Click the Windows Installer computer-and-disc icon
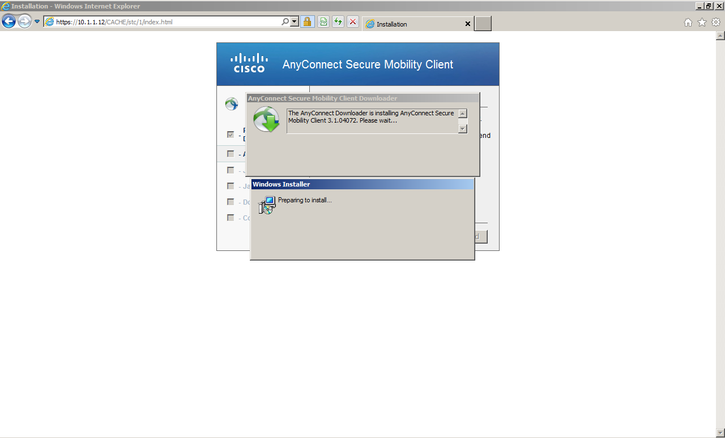This screenshot has width=725, height=438. tap(267, 205)
